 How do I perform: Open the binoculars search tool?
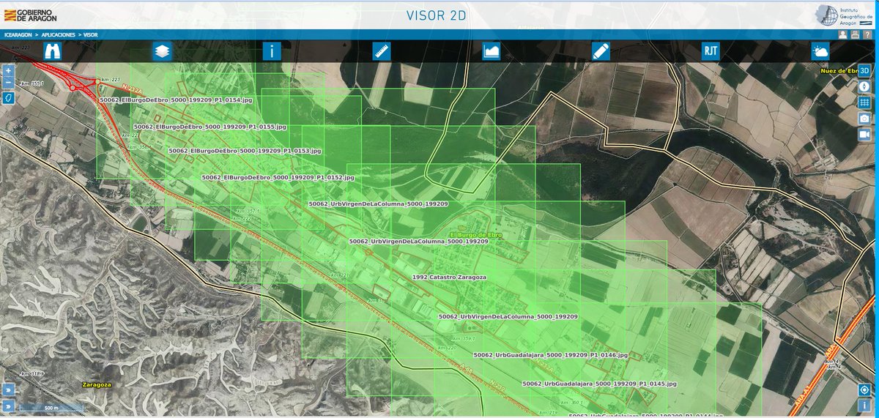tap(53, 51)
